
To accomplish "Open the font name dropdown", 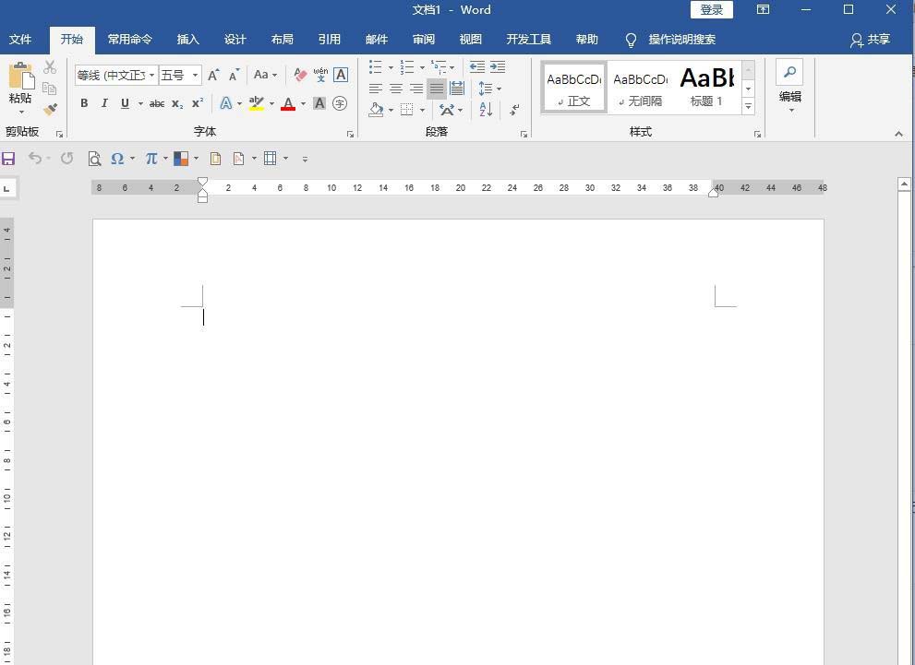I will (152, 76).
